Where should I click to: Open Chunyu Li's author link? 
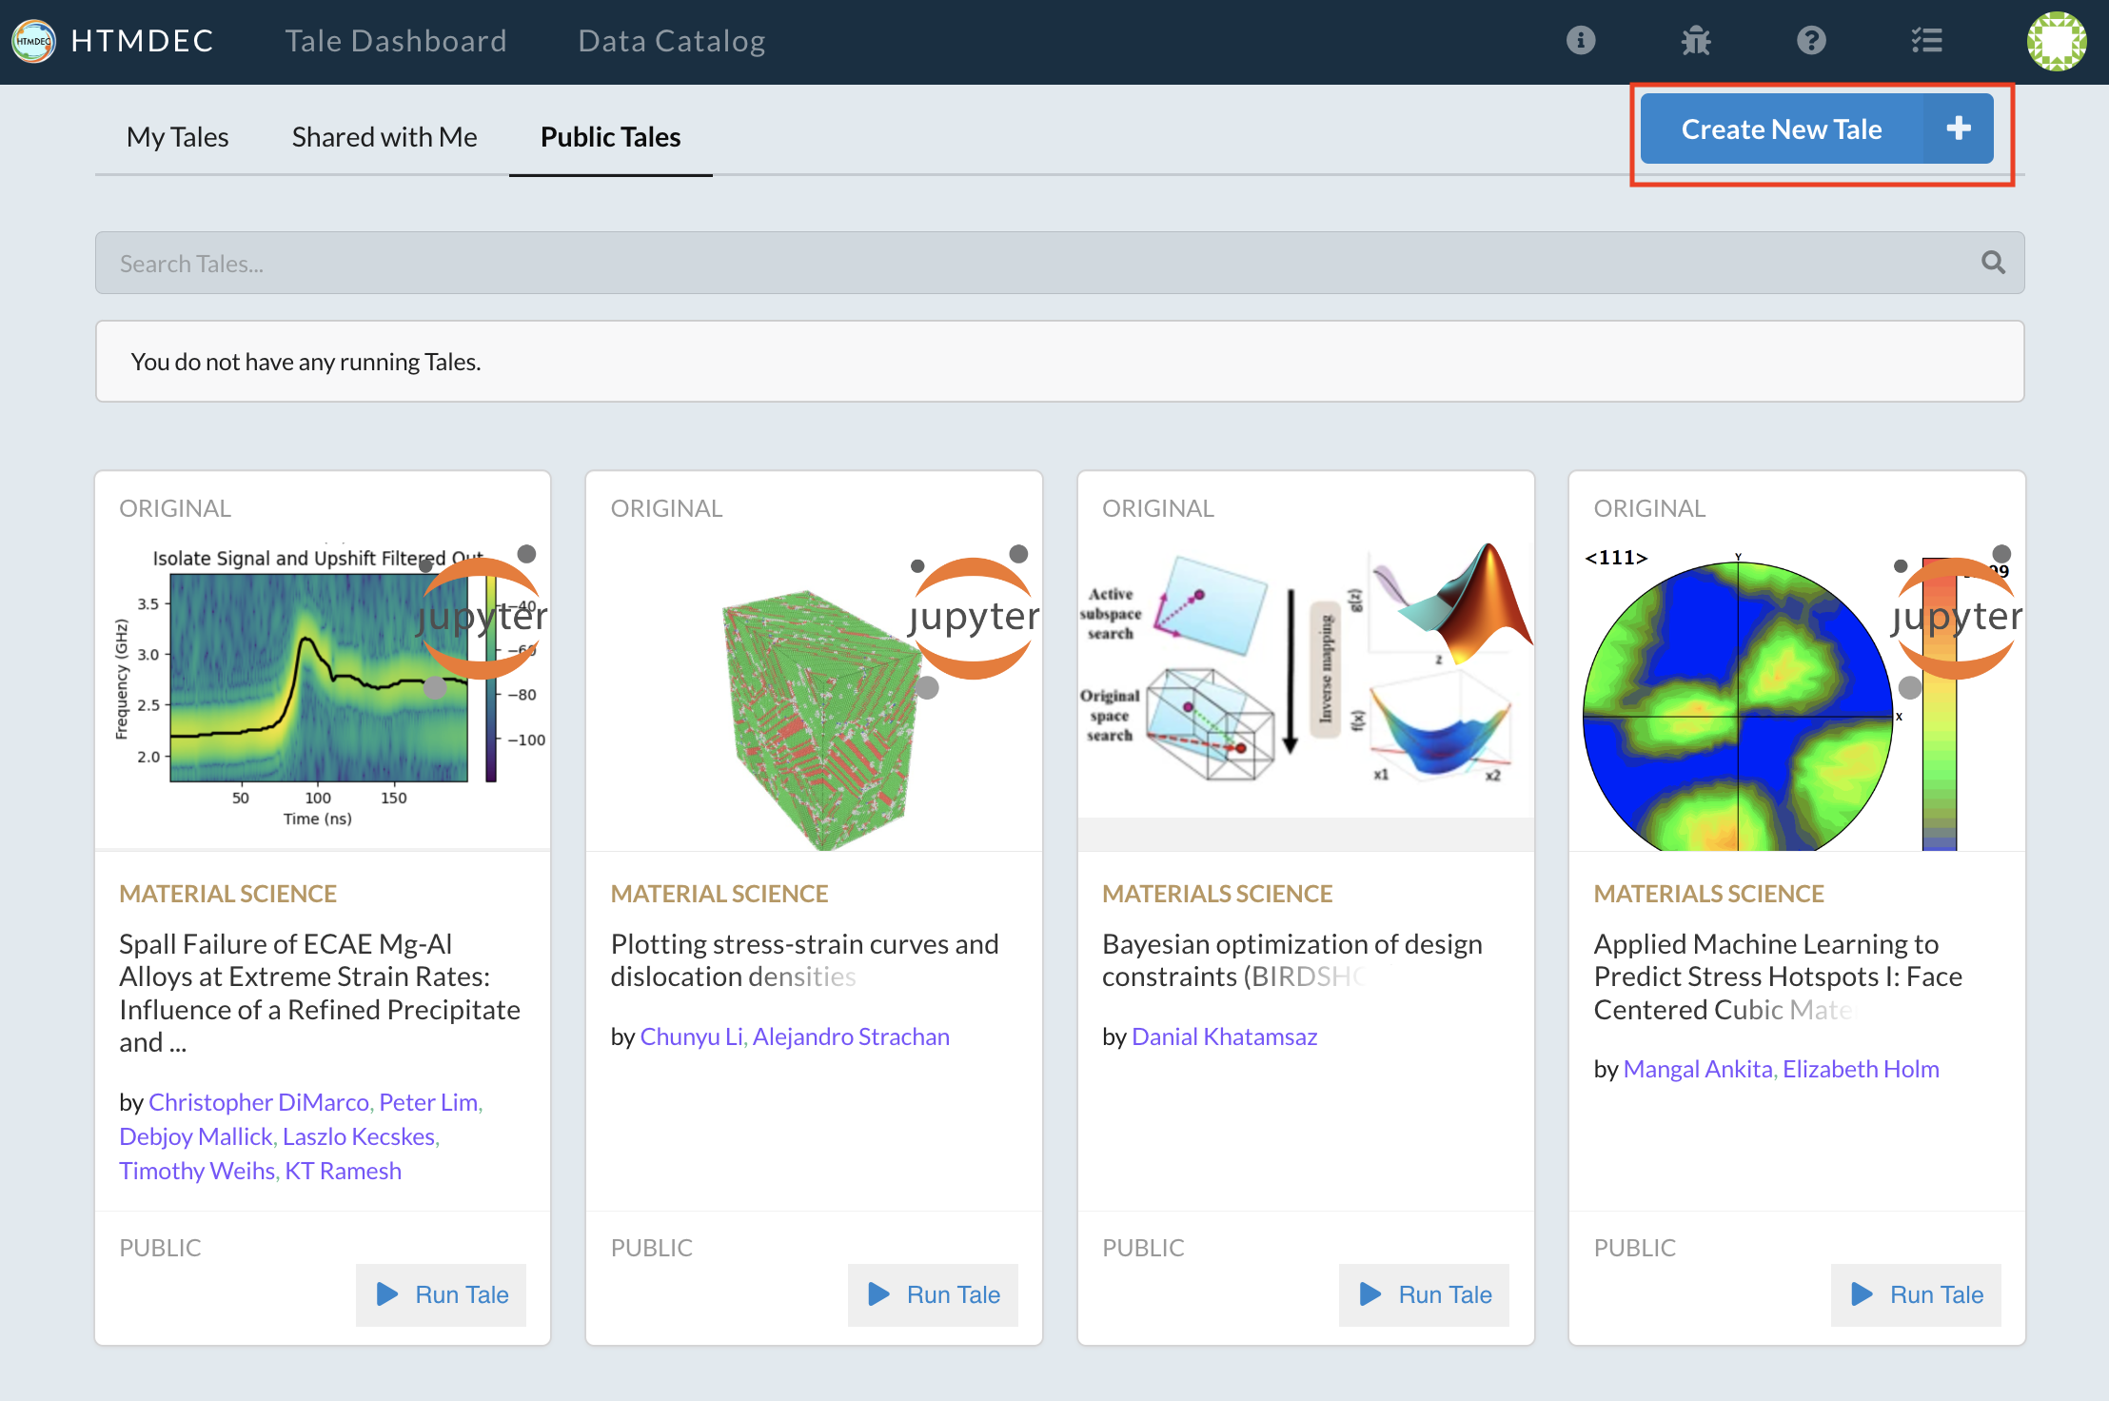[689, 1036]
